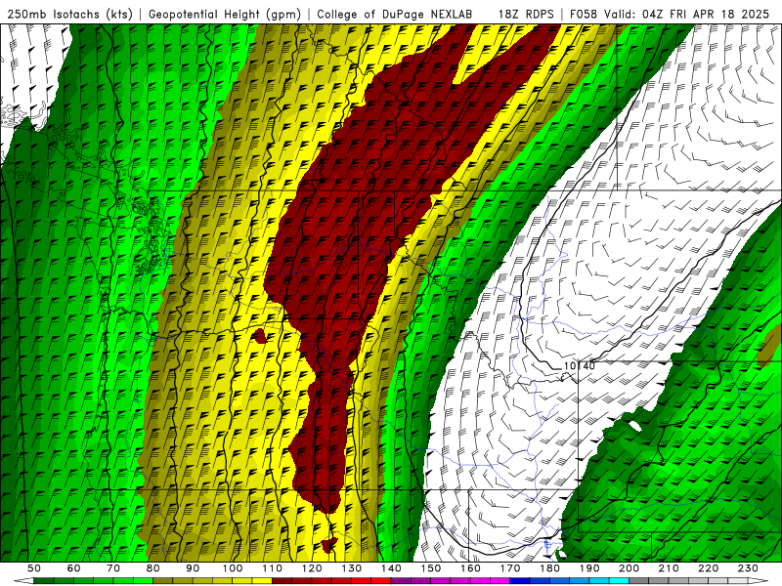The height and width of the screenshot is (586, 782).
Task: Click the 'Valid: 04Z FRI APR 18 2025' text
Action: point(687,14)
